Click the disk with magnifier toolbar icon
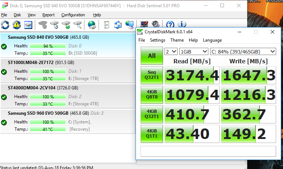 [x=78, y=25]
